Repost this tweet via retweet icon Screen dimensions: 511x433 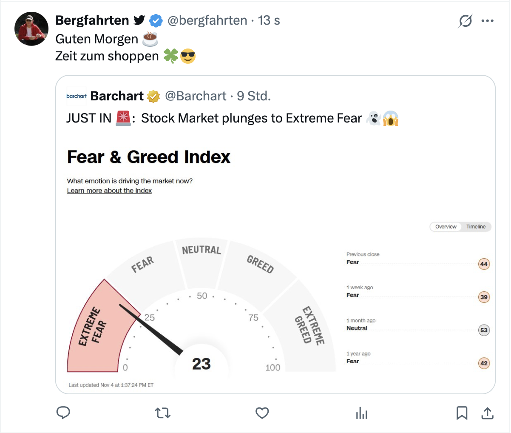[x=162, y=413]
